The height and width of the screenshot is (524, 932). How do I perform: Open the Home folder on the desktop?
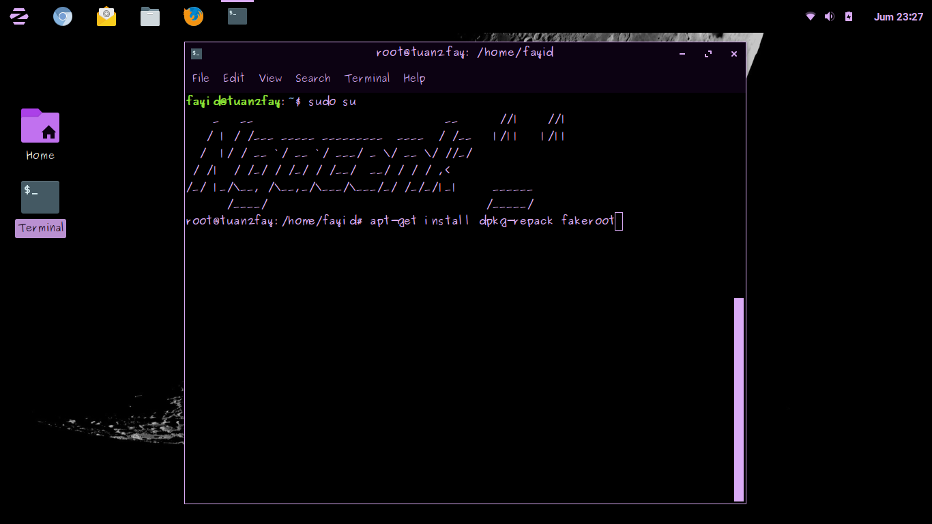click(x=40, y=126)
